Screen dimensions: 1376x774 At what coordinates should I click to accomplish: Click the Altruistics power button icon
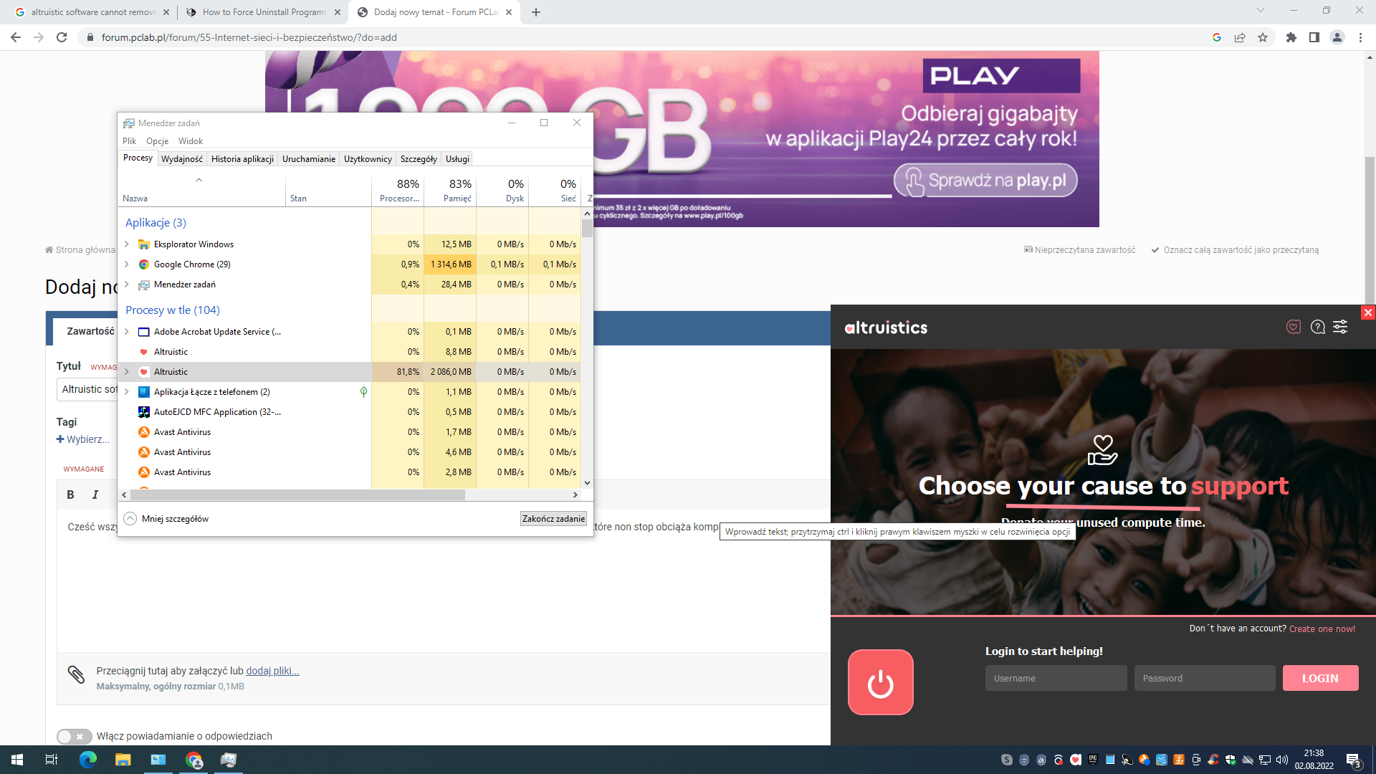(x=880, y=682)
